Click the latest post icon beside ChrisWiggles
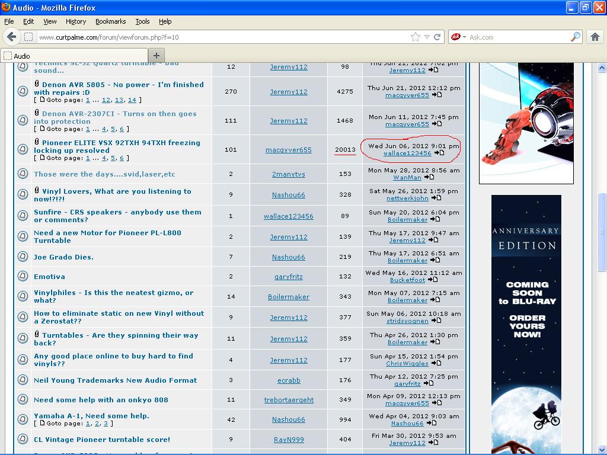 point(436,363)
